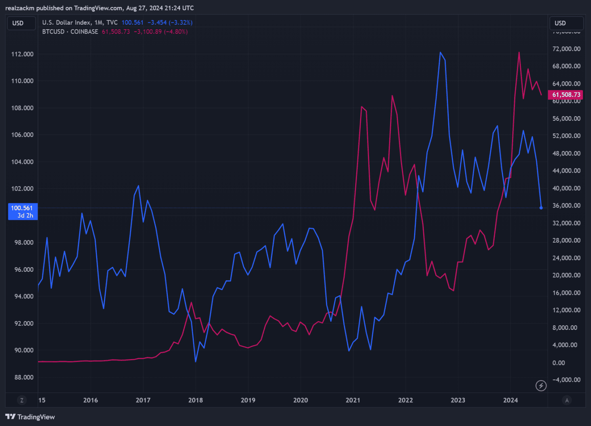Click the TradingView logo in the footer
The height and width of the screenshot is (426, 591).
[x=30, y=417]
